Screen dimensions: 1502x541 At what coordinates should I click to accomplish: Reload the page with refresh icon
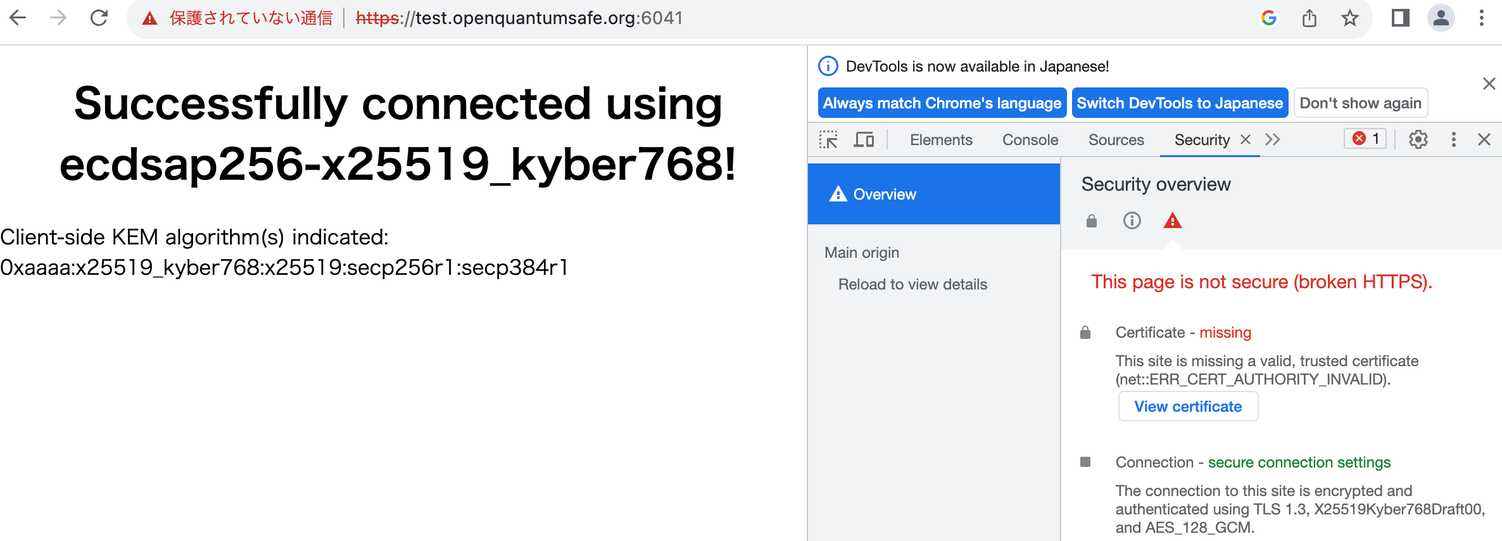(99, 18)
